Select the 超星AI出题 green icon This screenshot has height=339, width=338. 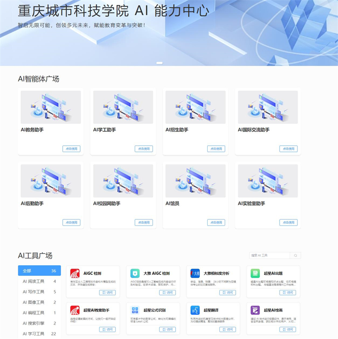(x=255, y=273)
